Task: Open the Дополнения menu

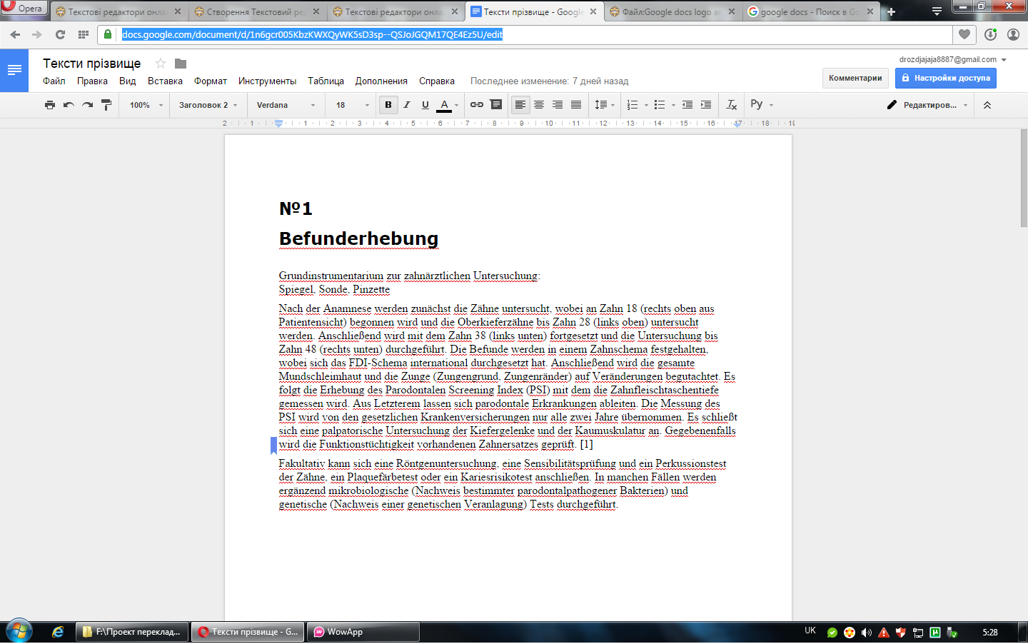Action: tap(381, 81)
